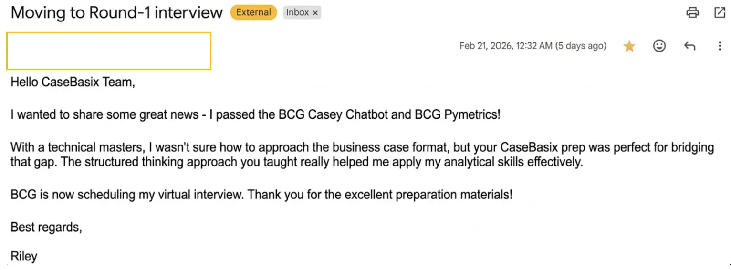Open the email in a new window

click(720, 13)
